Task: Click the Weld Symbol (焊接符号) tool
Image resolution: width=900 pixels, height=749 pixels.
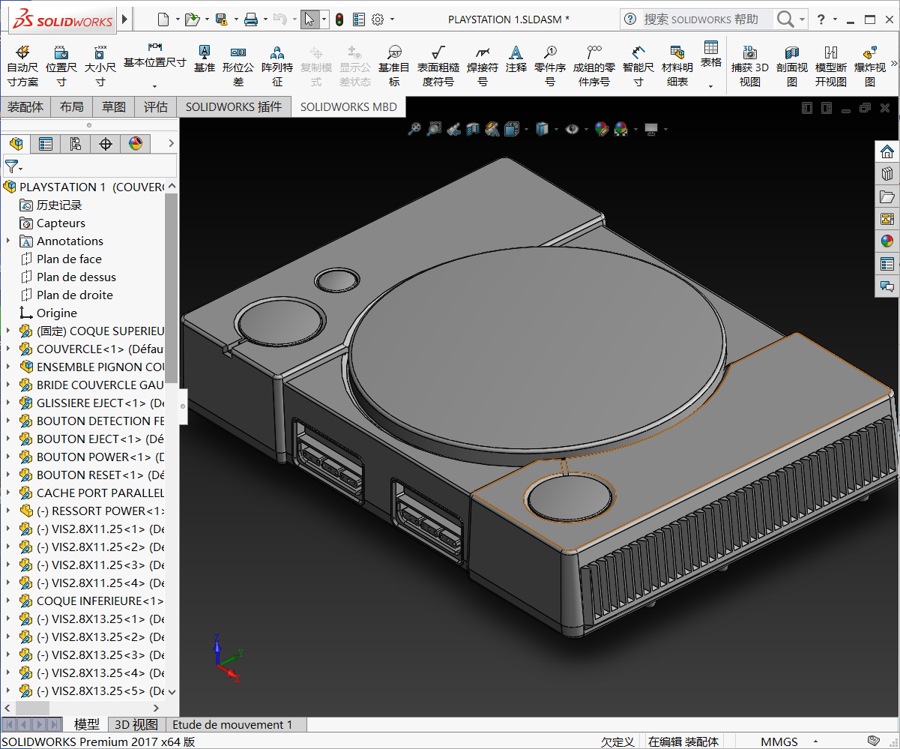Action: (x=483, y=66)
